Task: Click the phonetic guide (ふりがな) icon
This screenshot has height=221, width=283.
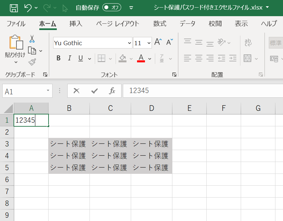Action: [162, 58]
